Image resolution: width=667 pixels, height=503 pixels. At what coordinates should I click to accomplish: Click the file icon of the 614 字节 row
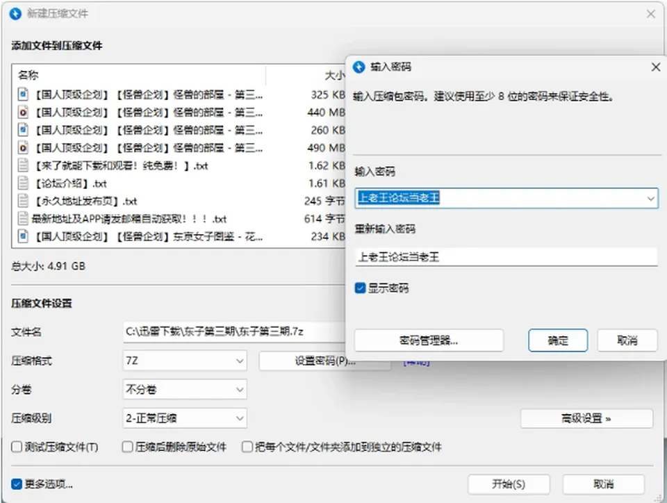click(x=23, y=219)
